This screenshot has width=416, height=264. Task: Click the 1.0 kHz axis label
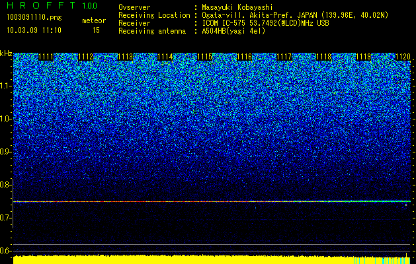coord(5,119)
